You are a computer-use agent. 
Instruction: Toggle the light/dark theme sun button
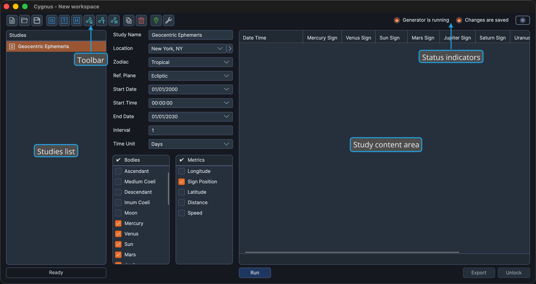pos(522,20)
